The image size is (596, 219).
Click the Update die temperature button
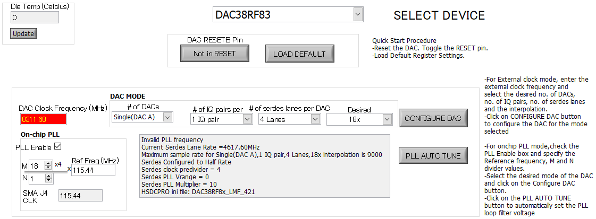(x=23, y=33)
